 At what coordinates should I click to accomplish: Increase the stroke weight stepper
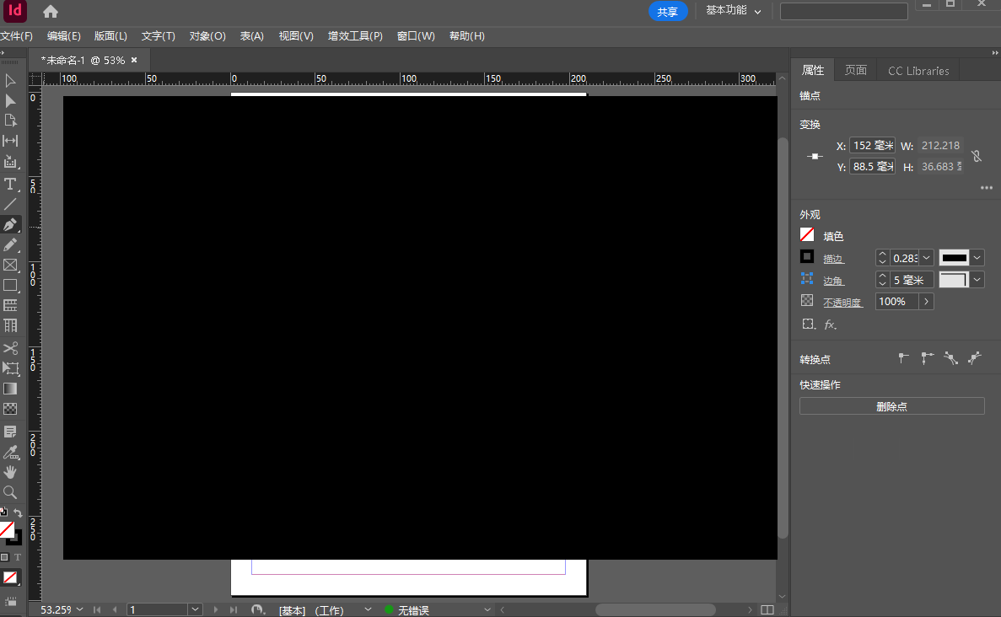pyautogui.click(x=882, y=254)
